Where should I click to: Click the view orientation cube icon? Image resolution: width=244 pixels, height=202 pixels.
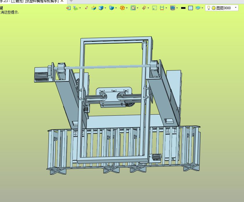coord(112,8)
